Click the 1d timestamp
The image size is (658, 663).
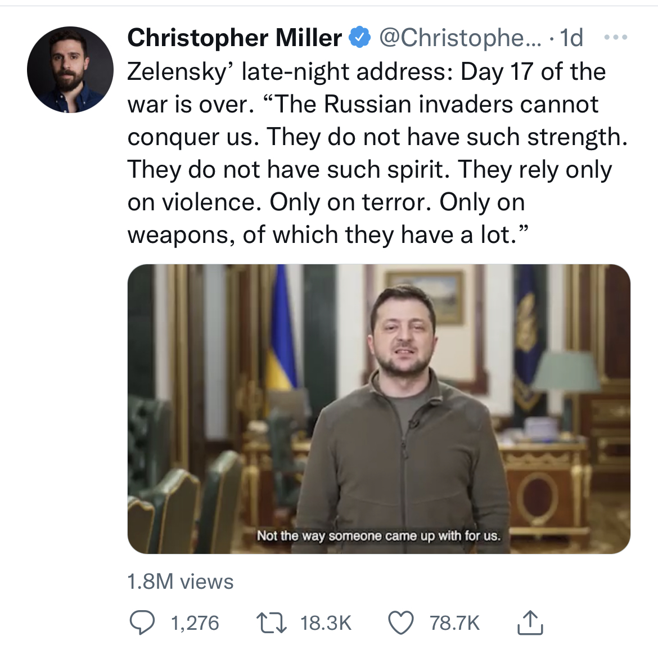(x=571, y=38)
